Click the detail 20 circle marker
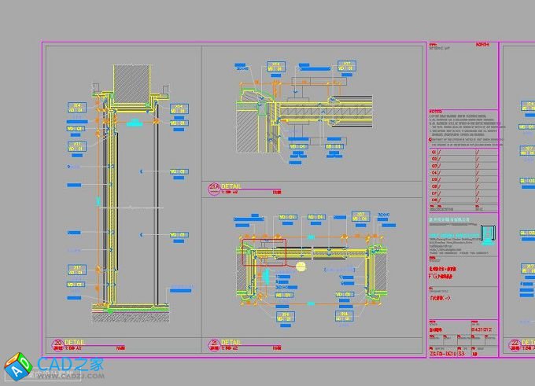Screen dimensions: 535x386 57,343
